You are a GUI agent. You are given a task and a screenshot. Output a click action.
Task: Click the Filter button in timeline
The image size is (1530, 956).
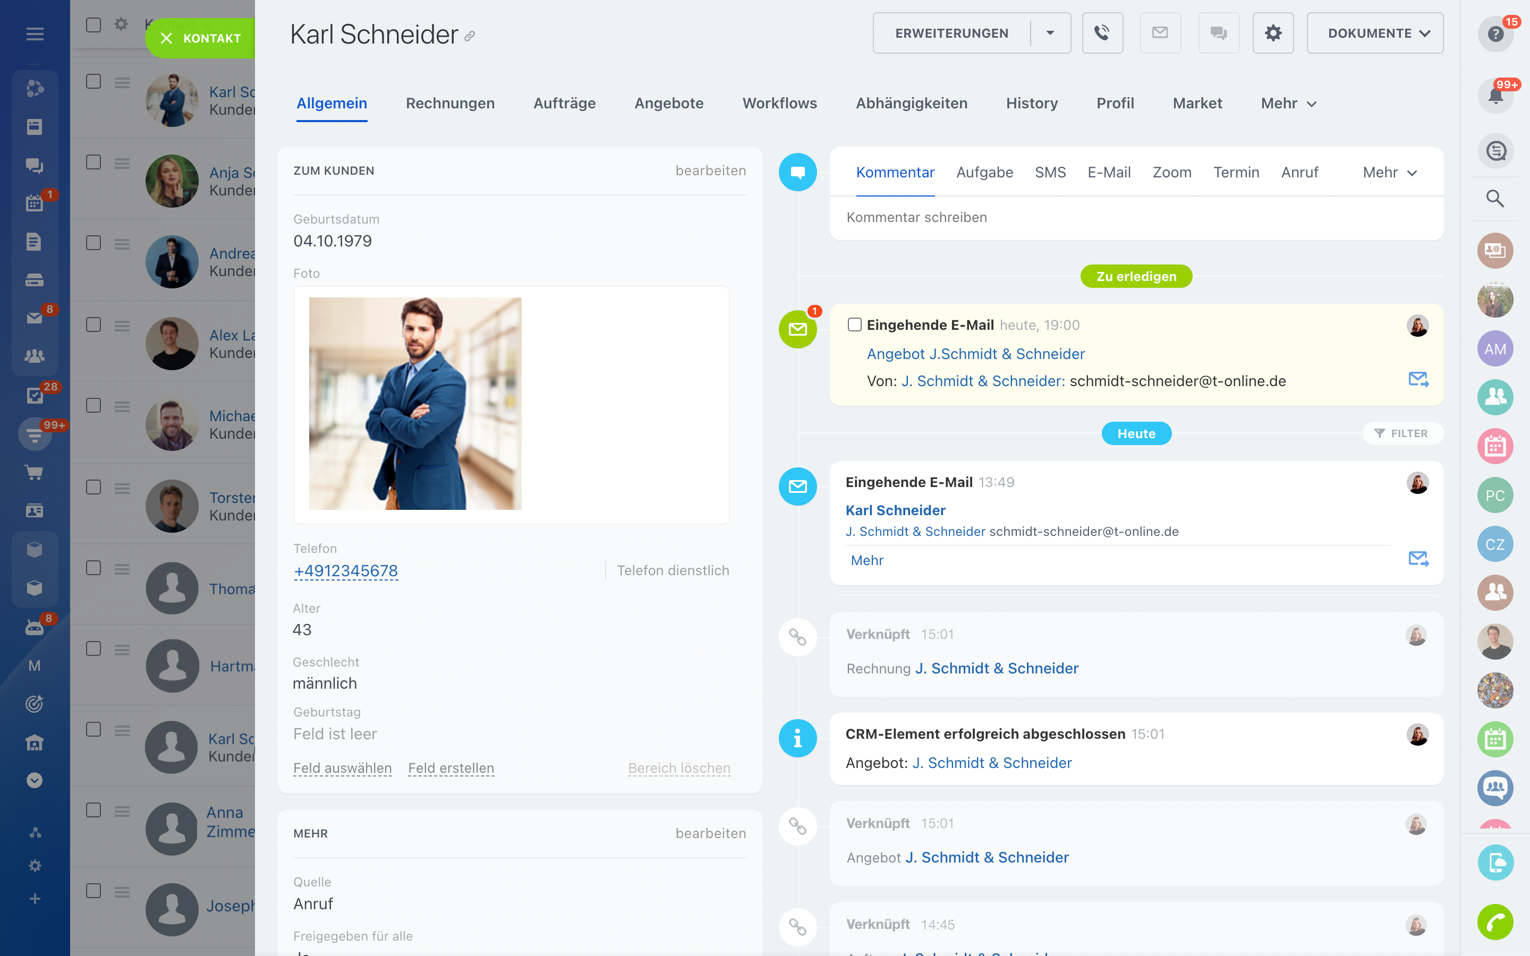click(1401, 433)
